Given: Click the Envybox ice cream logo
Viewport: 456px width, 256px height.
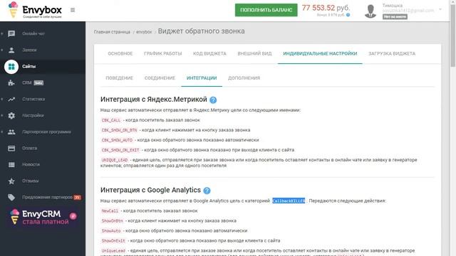Looking at the screenshot, I should click(13, 9).
